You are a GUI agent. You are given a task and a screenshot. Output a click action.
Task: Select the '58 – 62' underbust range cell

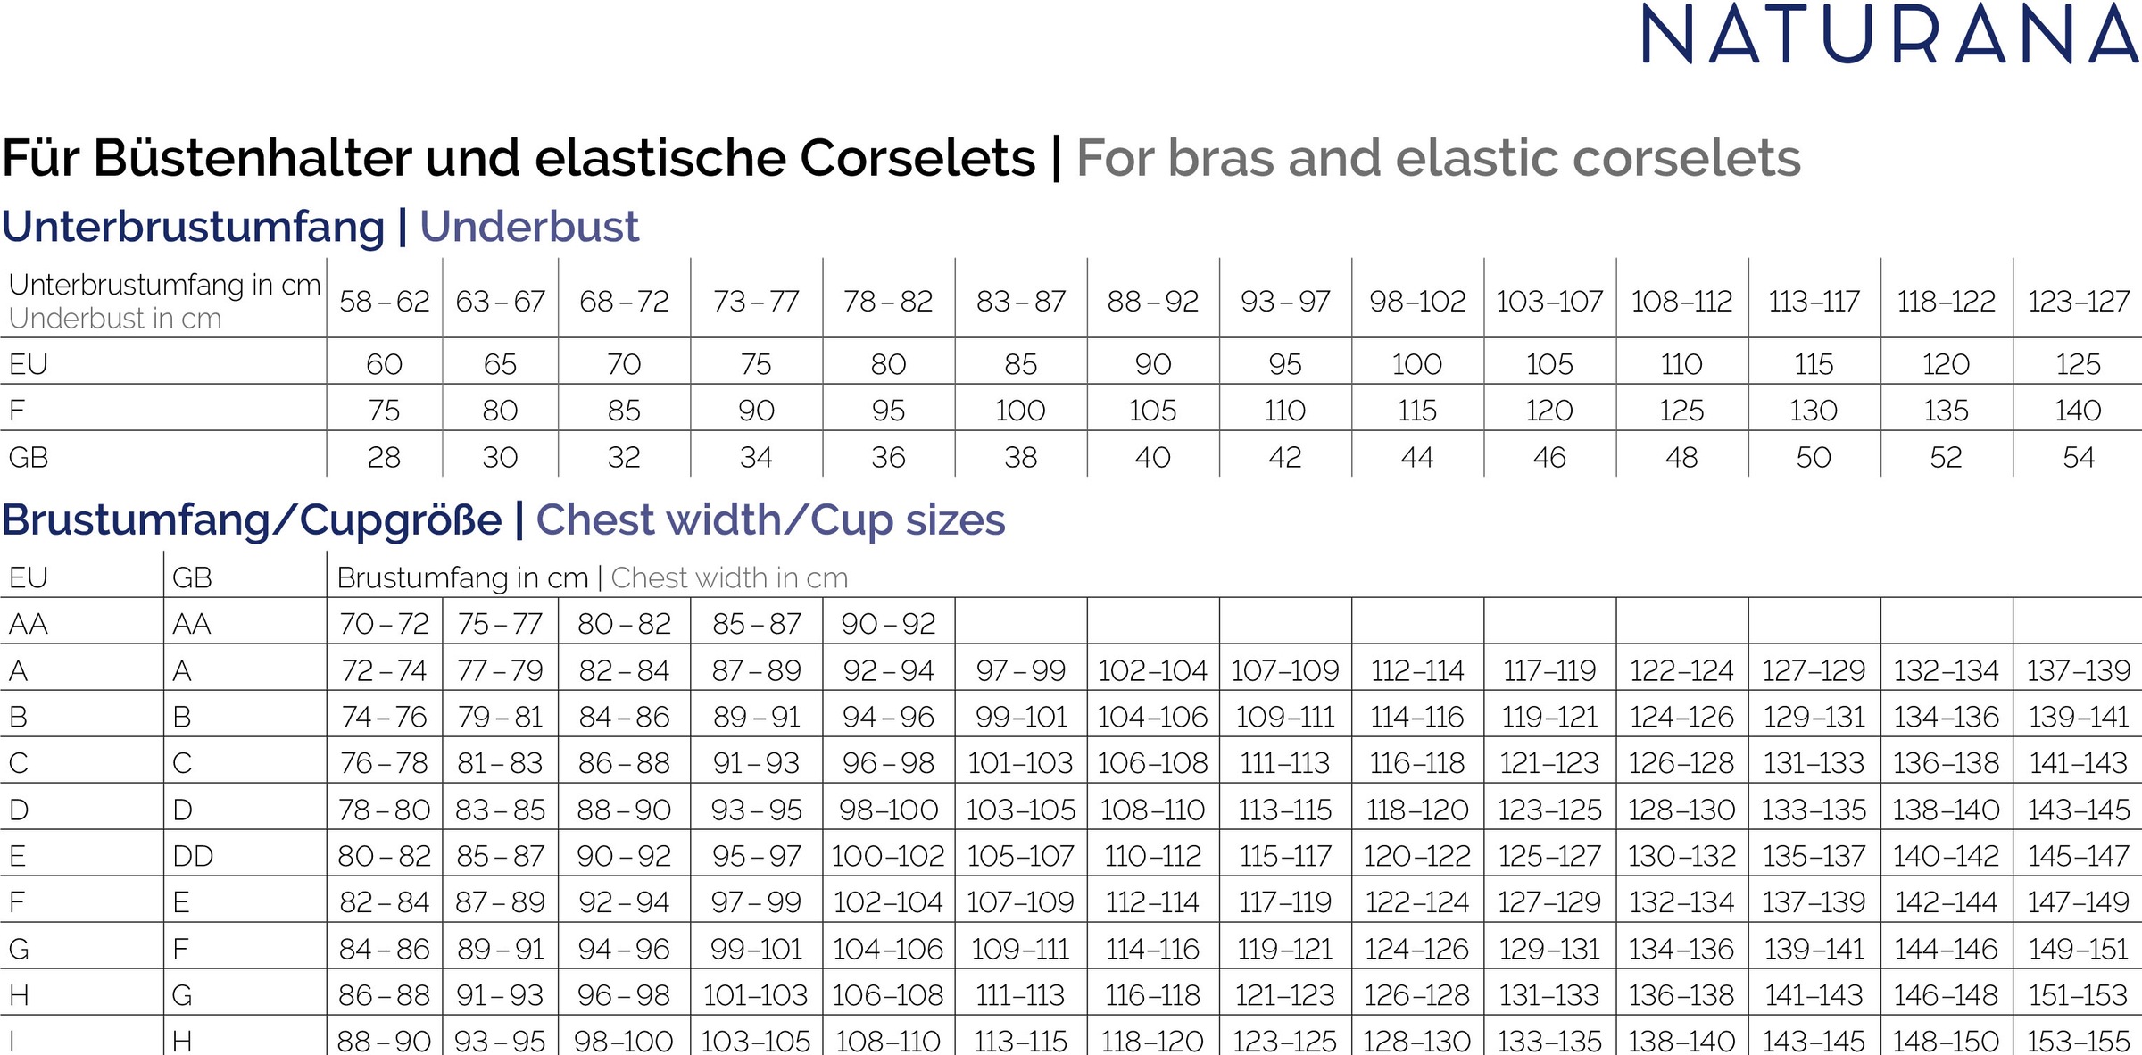[x=385, y=302]
